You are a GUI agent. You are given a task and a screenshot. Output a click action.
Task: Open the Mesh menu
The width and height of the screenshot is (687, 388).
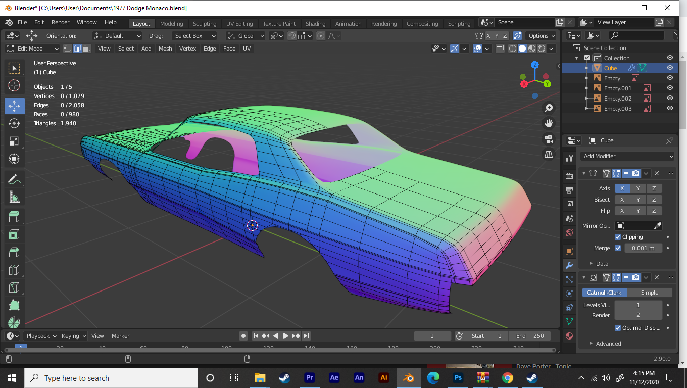coord(165,48)
